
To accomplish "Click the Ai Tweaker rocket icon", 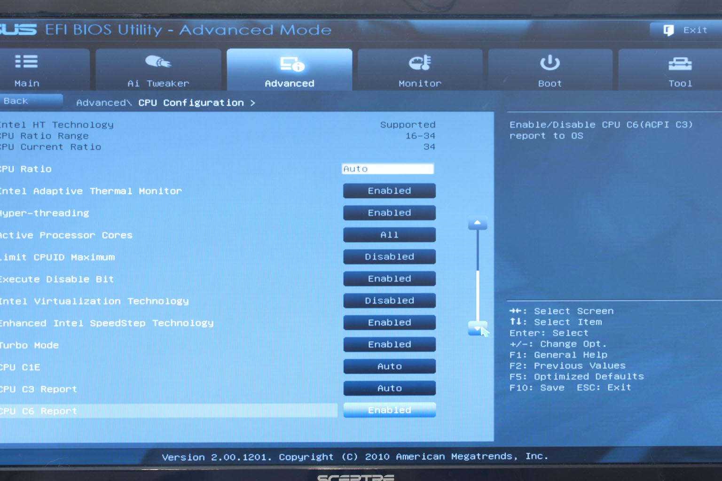I will (158, 62).
